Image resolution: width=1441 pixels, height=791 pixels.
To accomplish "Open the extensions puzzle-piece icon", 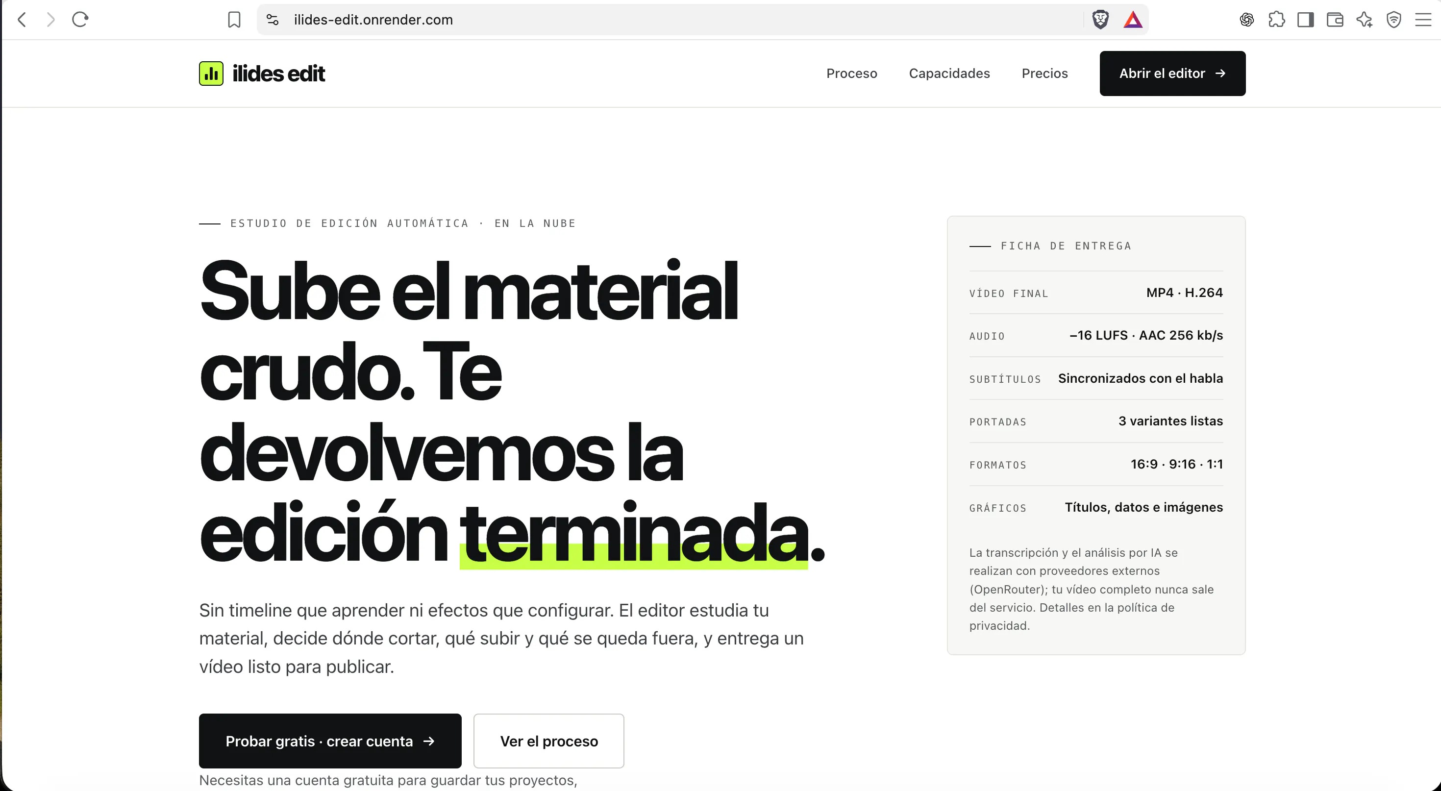I will point(1276,20).
